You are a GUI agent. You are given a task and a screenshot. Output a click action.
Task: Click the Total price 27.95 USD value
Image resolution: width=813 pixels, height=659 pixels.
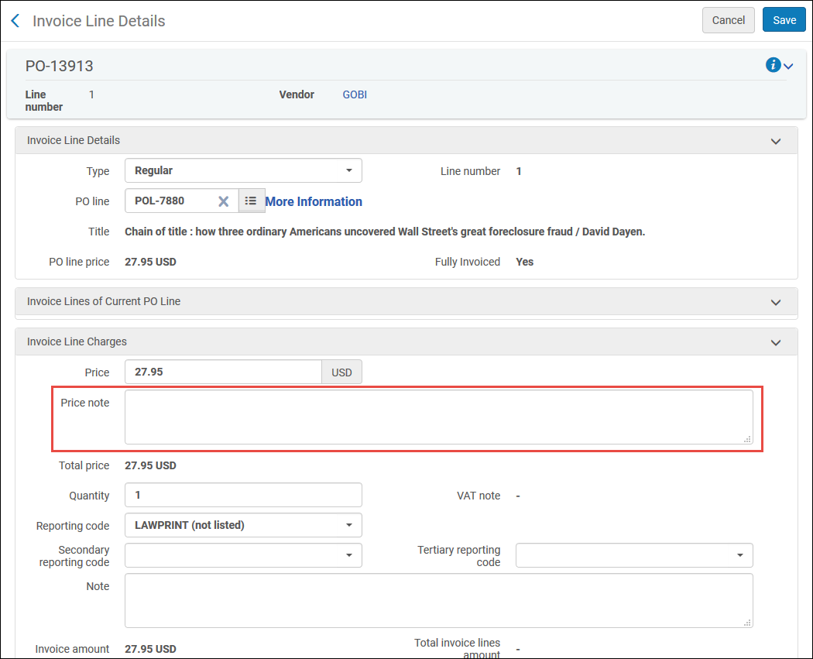[x=150, y=465]
